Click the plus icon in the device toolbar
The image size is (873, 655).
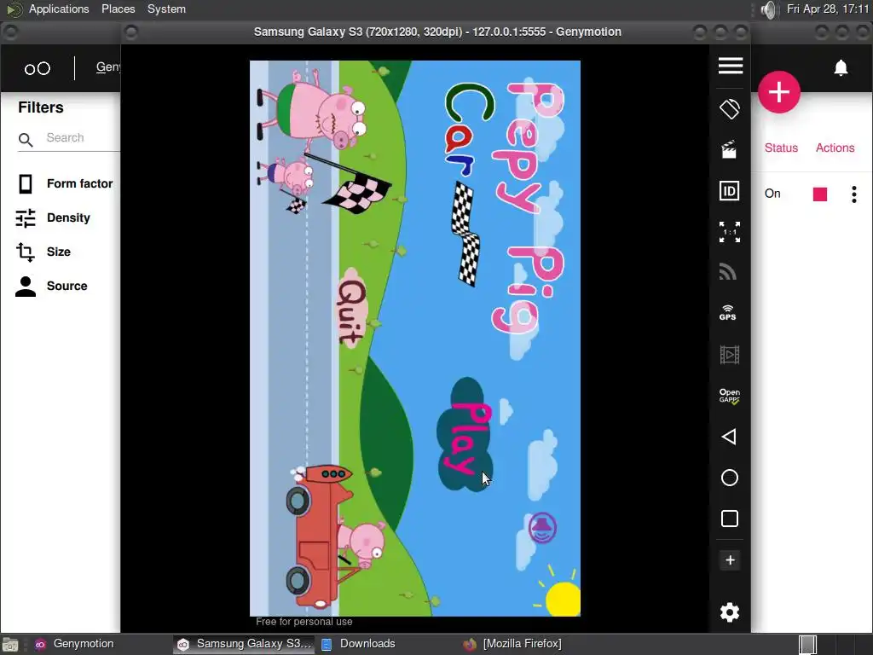[x=730, y=560]
